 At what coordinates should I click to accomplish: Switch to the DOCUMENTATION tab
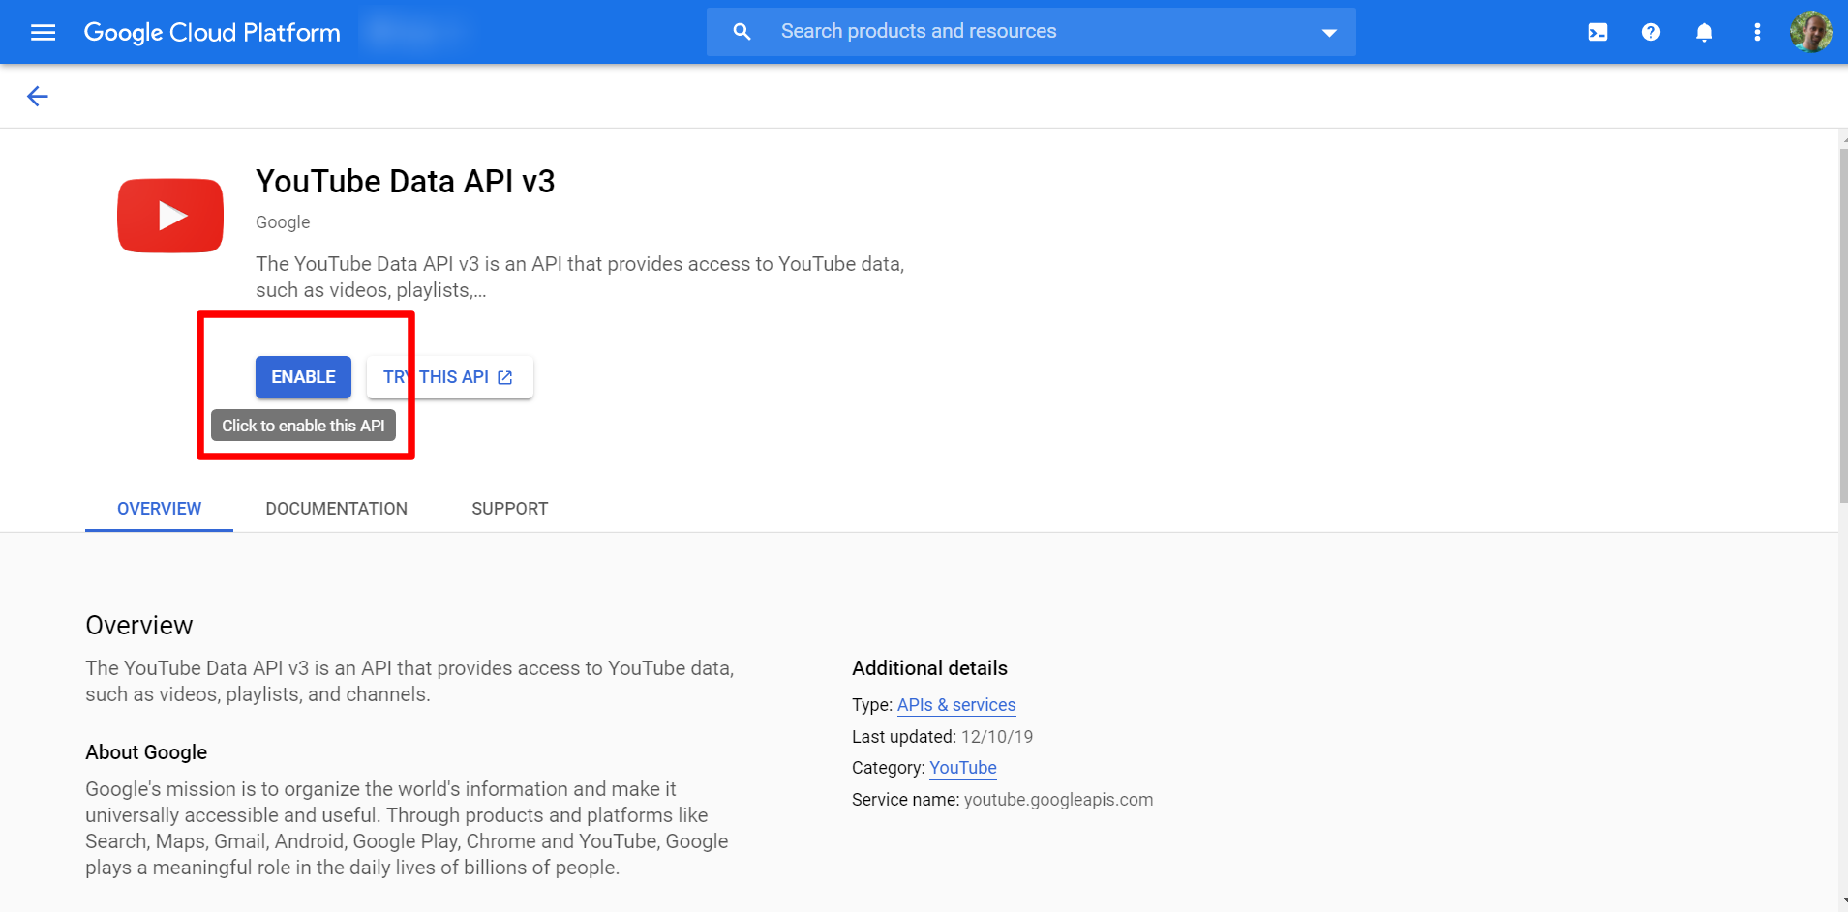click(336, 508)
